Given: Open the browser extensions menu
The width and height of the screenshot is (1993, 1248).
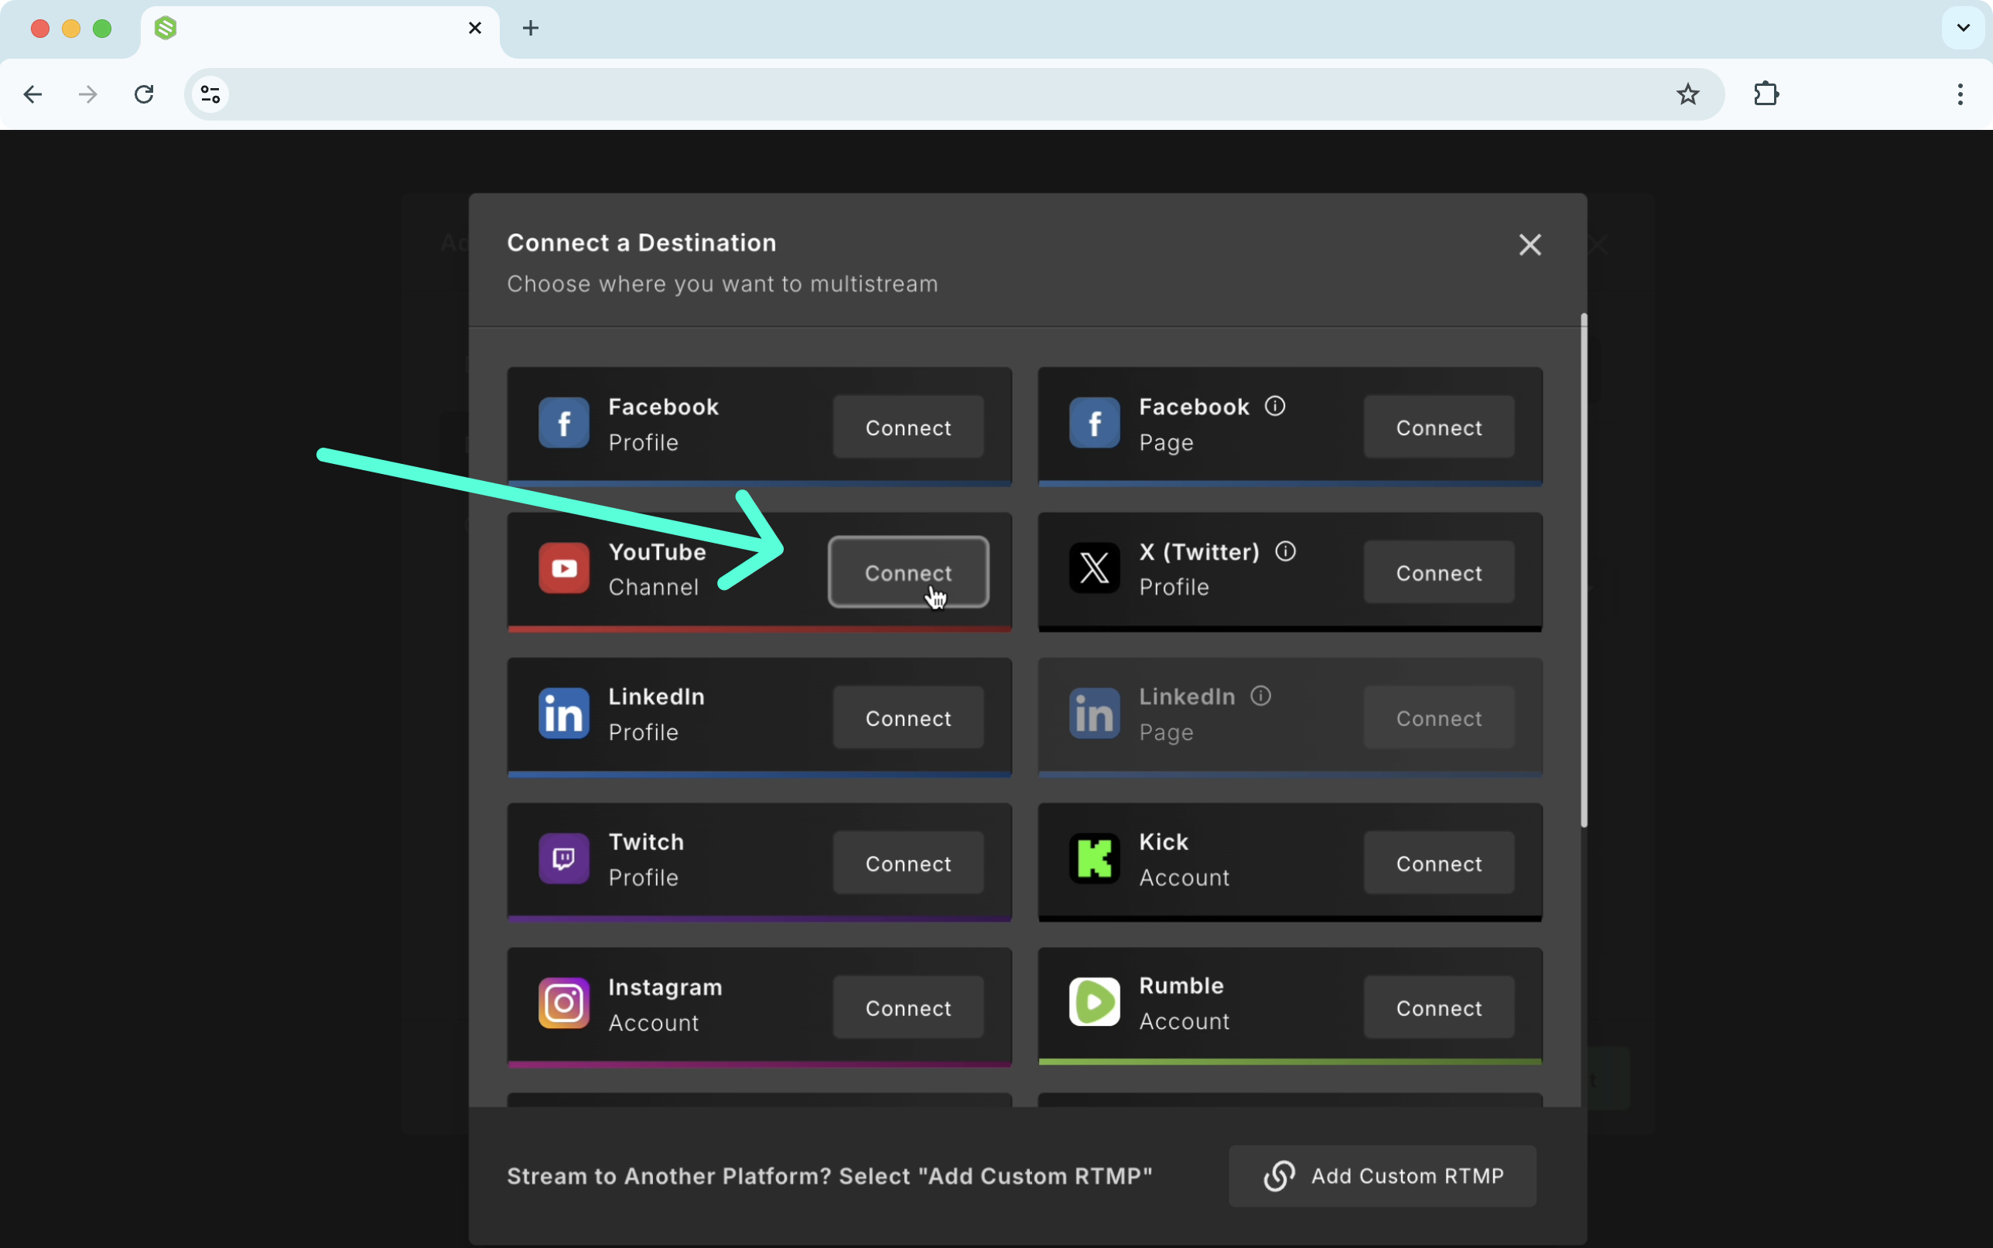Looking at the screenshot, I should point(1766,94).
